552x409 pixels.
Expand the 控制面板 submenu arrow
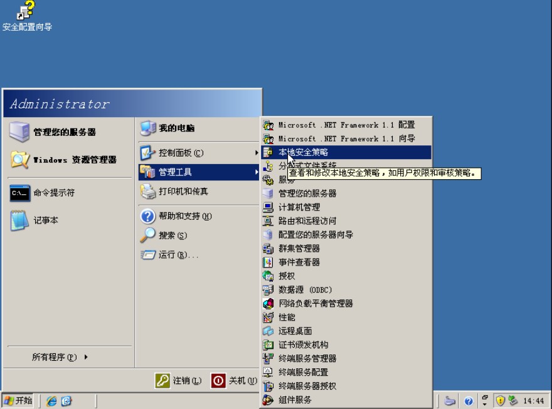click(x=257, y=153)
